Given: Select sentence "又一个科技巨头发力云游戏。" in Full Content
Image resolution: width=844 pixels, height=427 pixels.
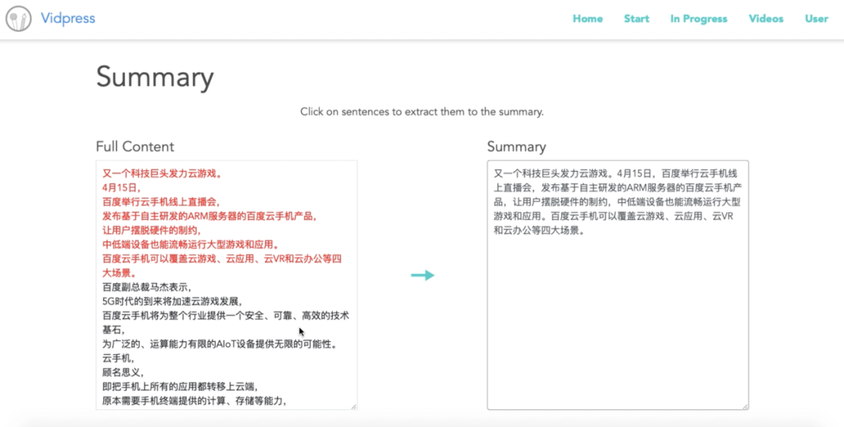Looking at the screenshot, I should pos(162,174).
